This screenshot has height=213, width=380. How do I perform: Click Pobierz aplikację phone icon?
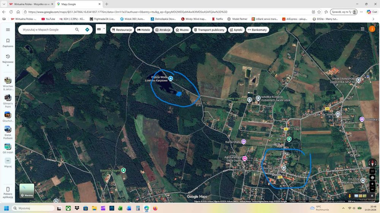(8, 190)
